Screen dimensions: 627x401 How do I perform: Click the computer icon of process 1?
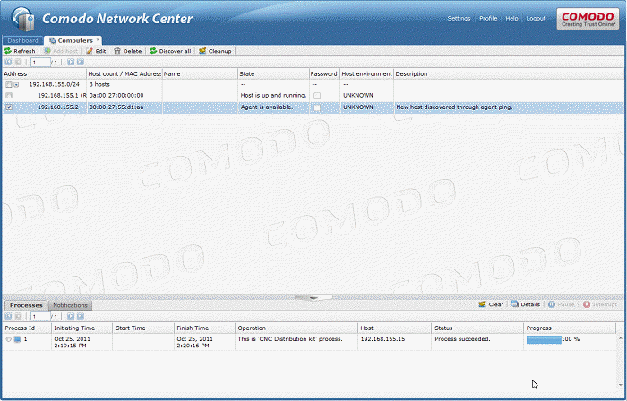pos(17,339)
